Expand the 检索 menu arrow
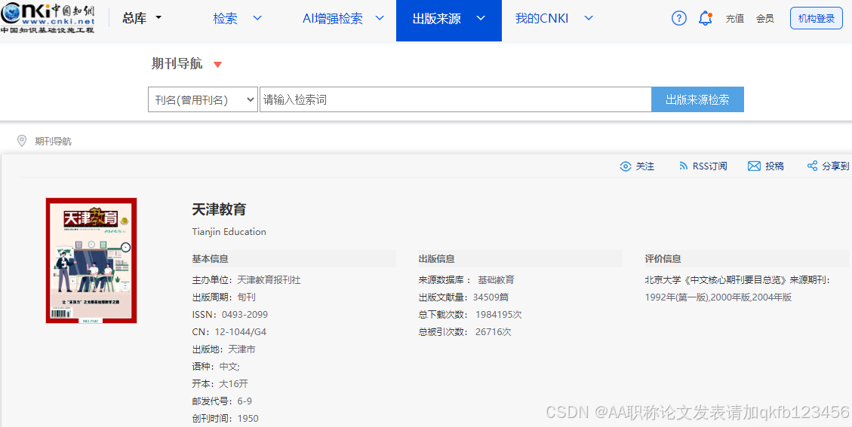Screen dimensions: 852x427 tap(257, 18)
